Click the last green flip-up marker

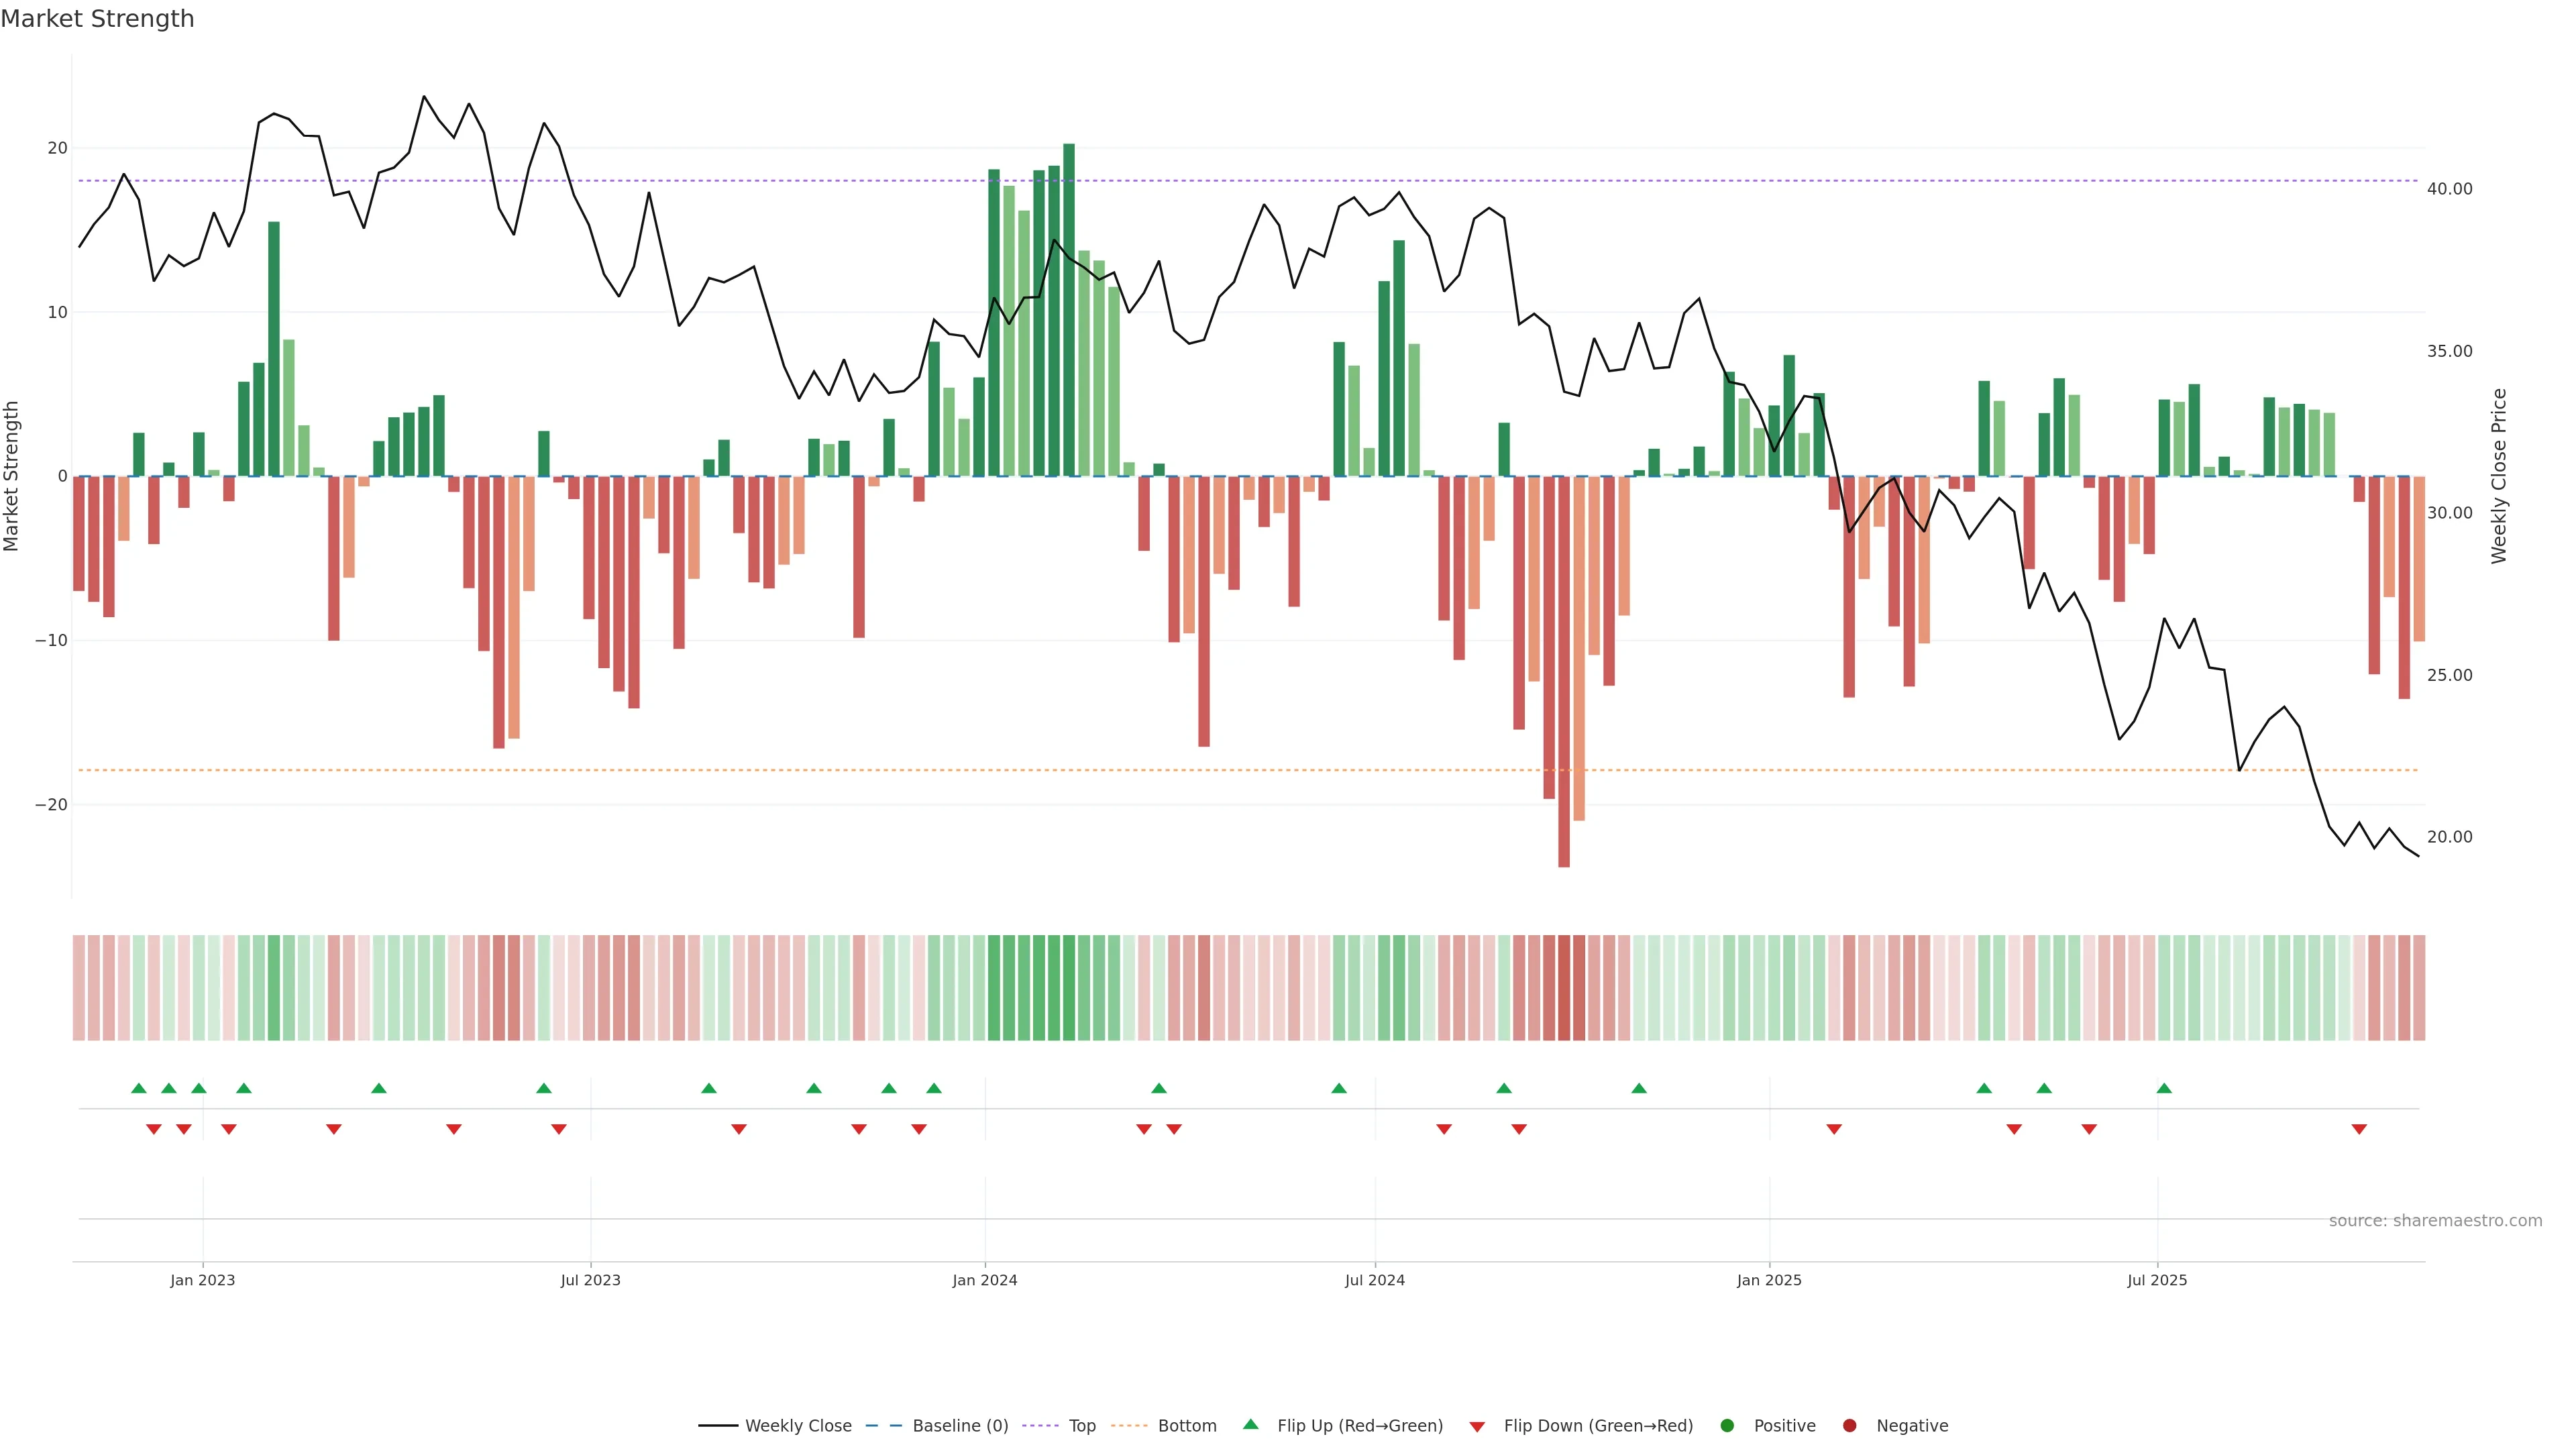tap(2164, 1088)
